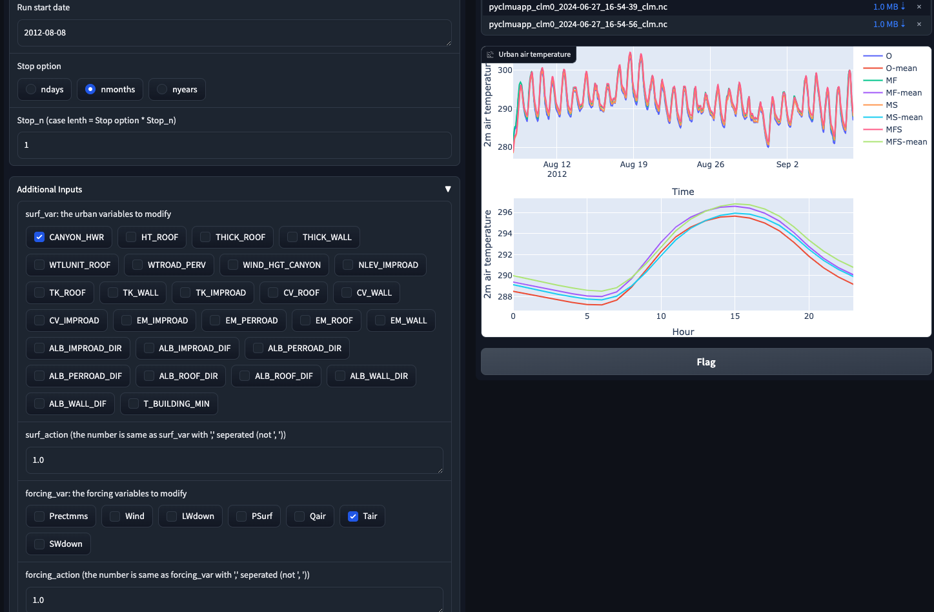
Task: Toggle the O trace in legend
Action: coord(889,56)
